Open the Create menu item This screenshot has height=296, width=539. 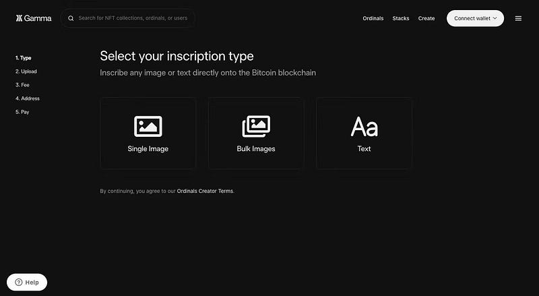(426, 19)
